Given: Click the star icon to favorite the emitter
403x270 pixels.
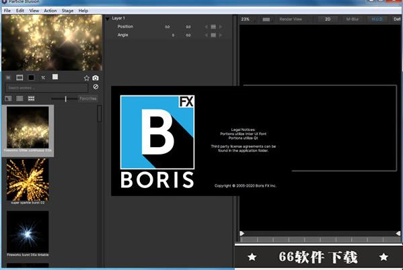Looking at the screenshot, I should (x=87, y=78).
